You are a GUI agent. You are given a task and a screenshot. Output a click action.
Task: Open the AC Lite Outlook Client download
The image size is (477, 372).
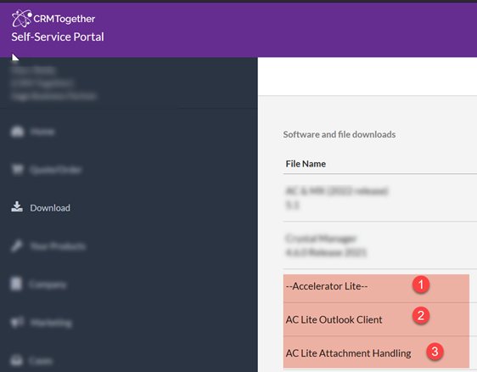pos(376,319)
